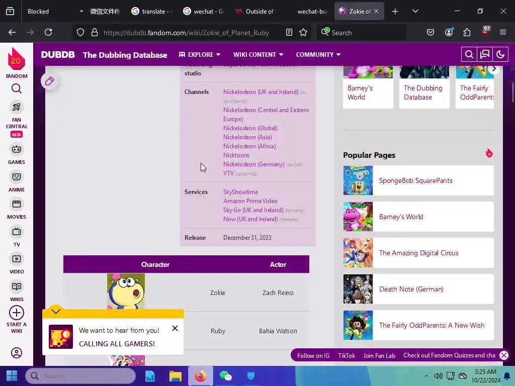Open the Barney's World carousel card
The height and width of the screenshot is (386, 515).
click(x=368, y=87)
